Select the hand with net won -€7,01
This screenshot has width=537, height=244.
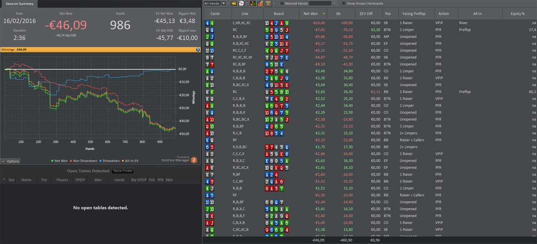[369, 30]
